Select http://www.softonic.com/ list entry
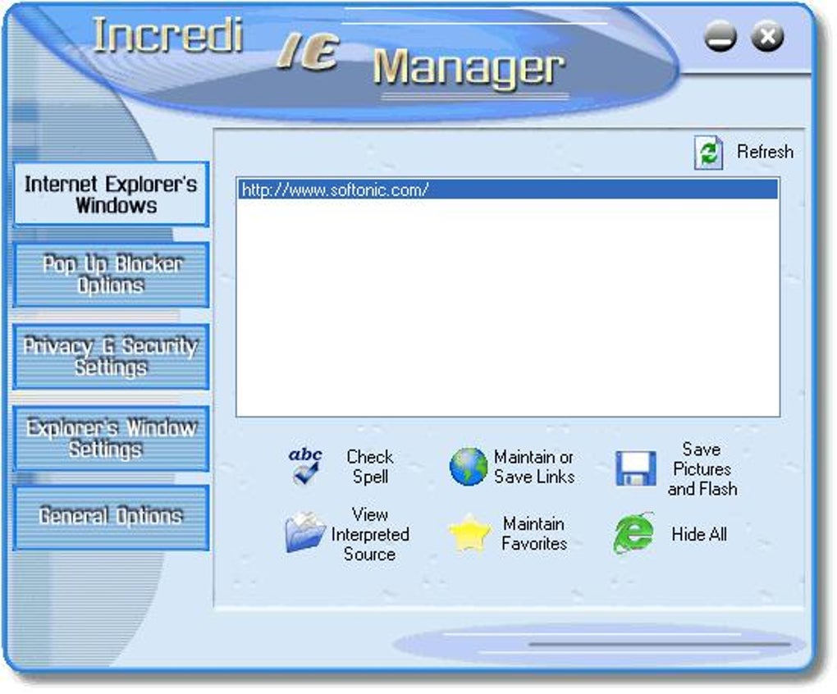Image resolution: width=837 pixels, height=694 pixels. coord(507,189)
